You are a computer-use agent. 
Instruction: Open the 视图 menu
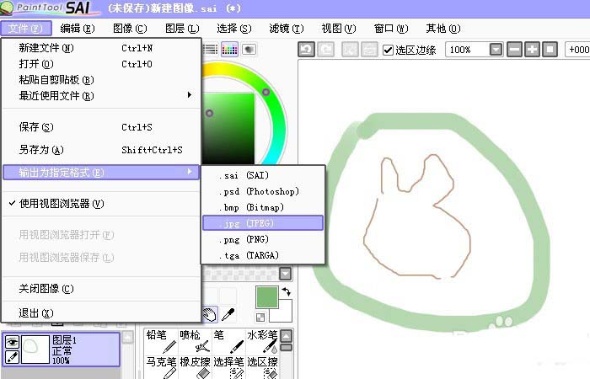click(339, 28)
